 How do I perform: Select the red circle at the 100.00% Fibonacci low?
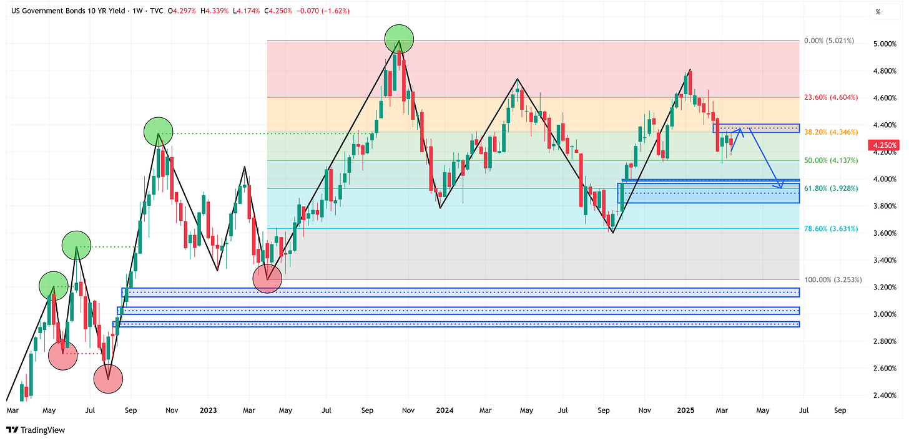(x=267, y=278)
